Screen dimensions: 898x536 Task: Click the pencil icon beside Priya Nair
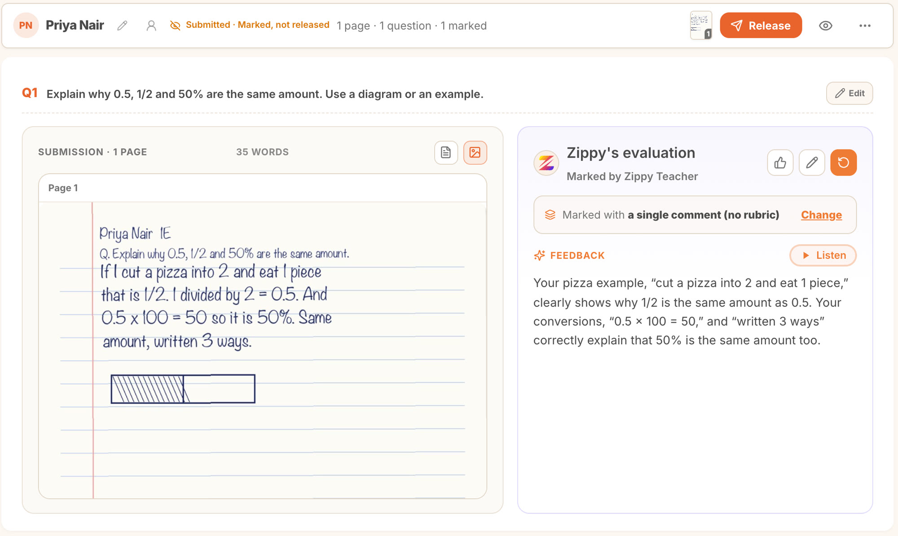point(122,26)
